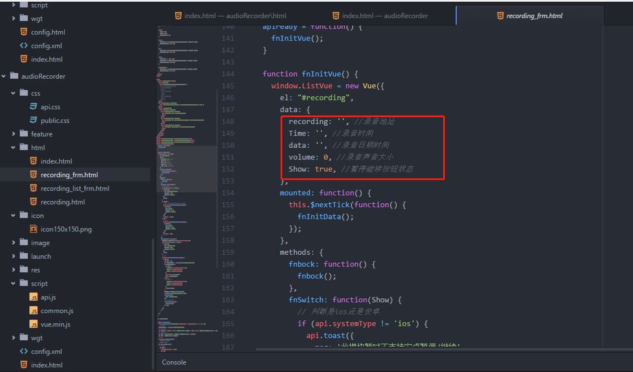Image resolution: width=633 pixels, height=372 pixels.
Task: Expand the feature folder
Action: [x=13, y=134]
